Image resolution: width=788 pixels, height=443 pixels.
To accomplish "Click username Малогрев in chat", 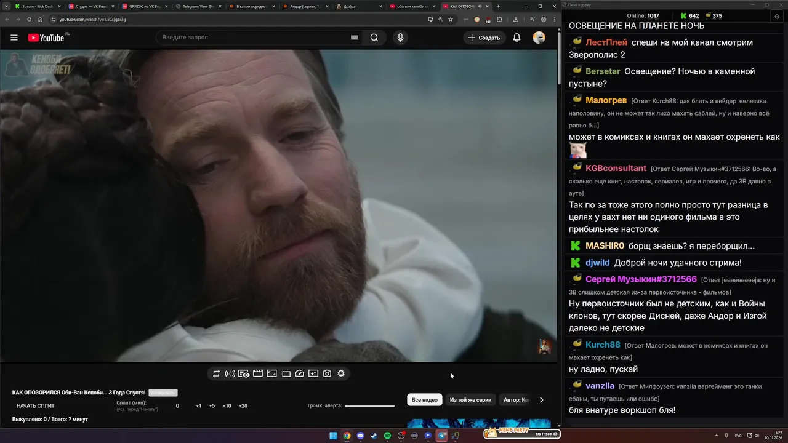I will click(606, 100).
